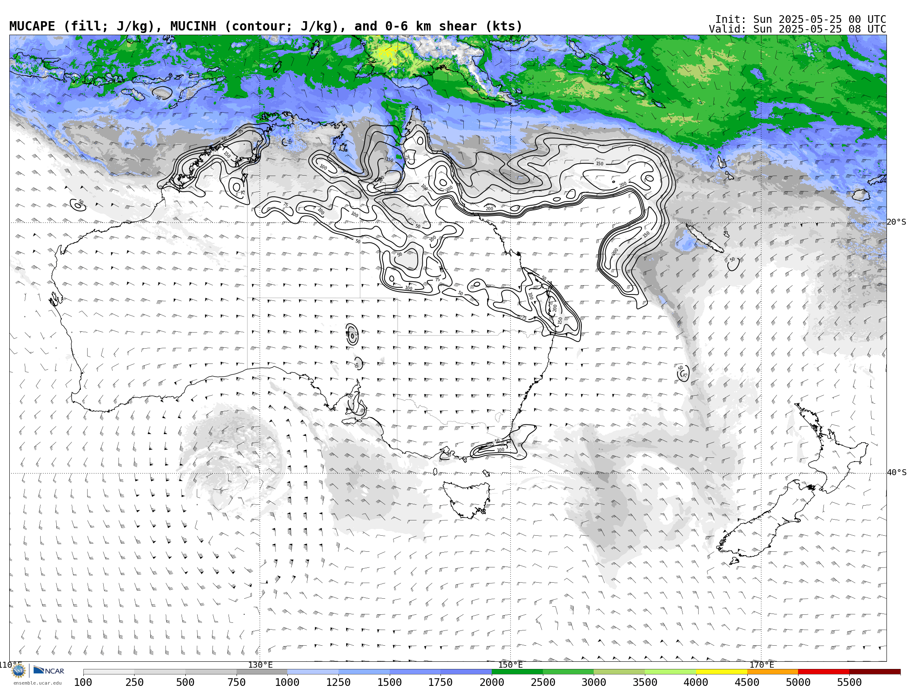
Task: Pick the 3500–4000 lime colorbar swatch
Action: coord(670,672)
